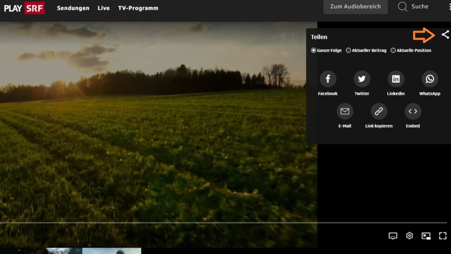Click the second thumbnail below the player
This screenshot has height=254, width=451.
112,251
